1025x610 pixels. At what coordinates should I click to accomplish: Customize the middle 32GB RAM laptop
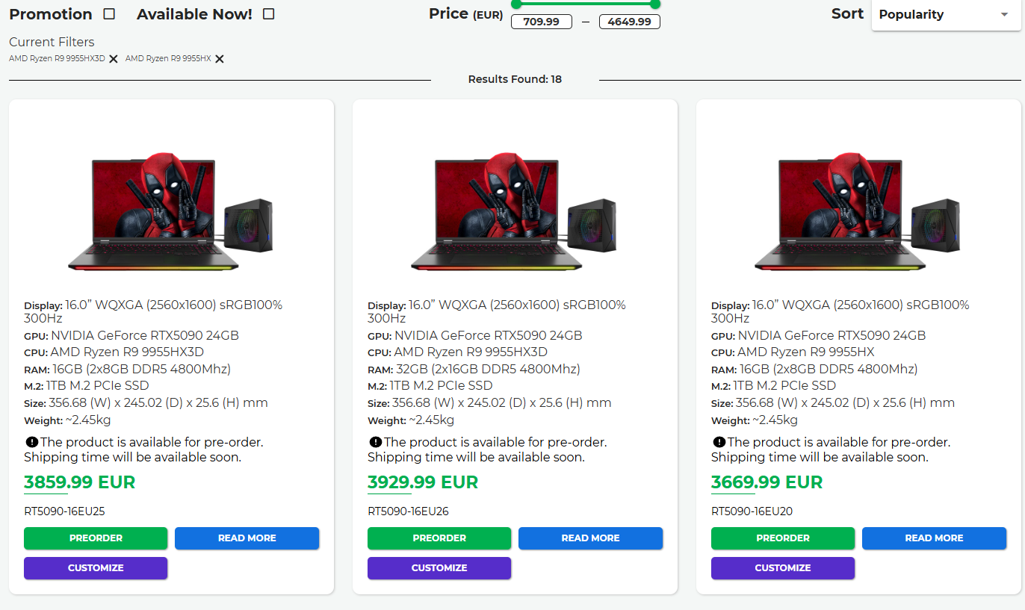(x=439, y=568)
